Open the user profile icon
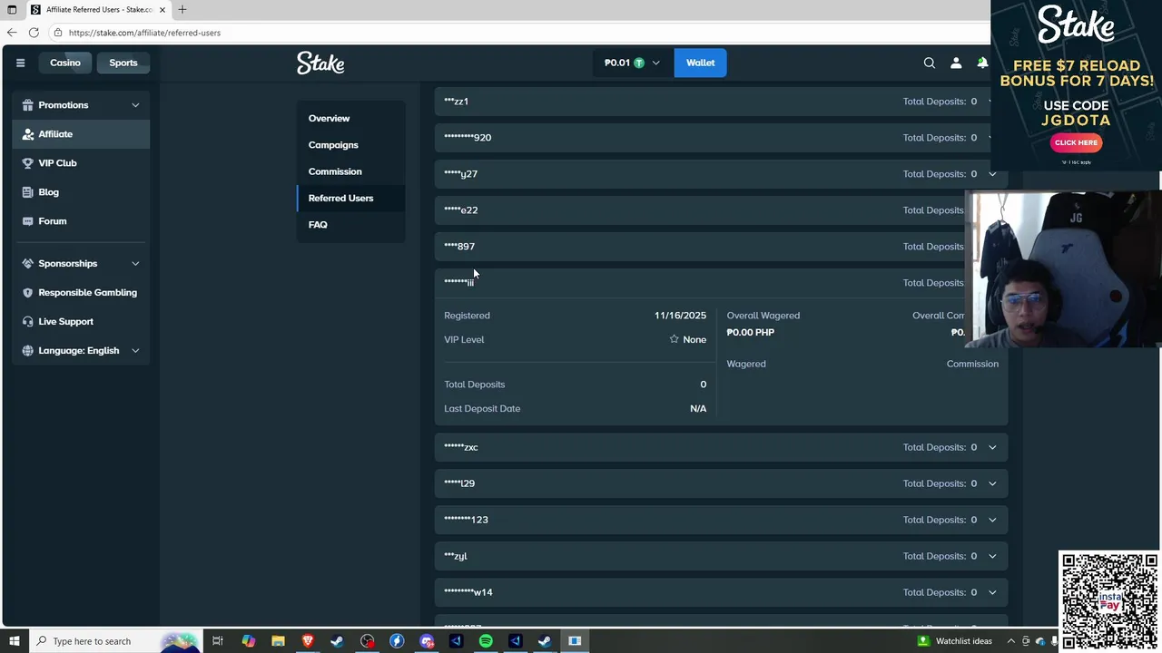Viewport: 1162px width, 653px height. 956,63
